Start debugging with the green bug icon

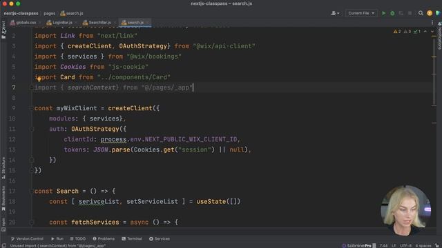point(392,13)
